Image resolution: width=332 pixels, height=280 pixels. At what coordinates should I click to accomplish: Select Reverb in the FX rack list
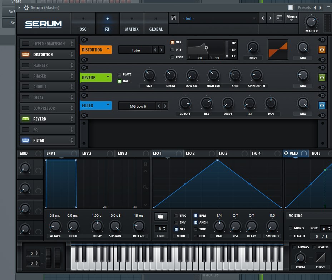tap(48, 119)
